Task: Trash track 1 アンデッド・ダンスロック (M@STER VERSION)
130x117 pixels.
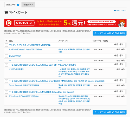Action: click(118, 49)
